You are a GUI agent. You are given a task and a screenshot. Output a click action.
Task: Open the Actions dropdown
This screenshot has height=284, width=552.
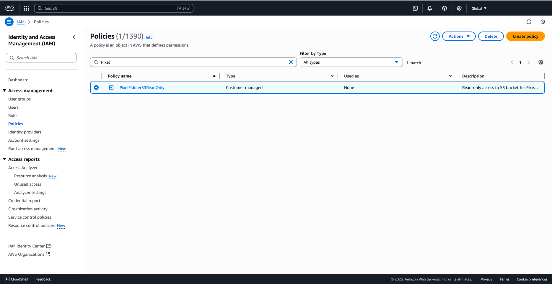click(459, 36)
